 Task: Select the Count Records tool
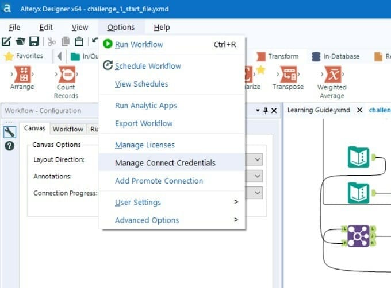(x=66, y=75)
